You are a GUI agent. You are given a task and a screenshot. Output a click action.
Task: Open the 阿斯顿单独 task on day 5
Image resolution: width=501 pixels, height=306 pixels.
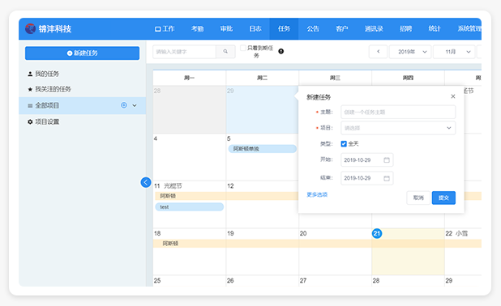click(263, 149)
